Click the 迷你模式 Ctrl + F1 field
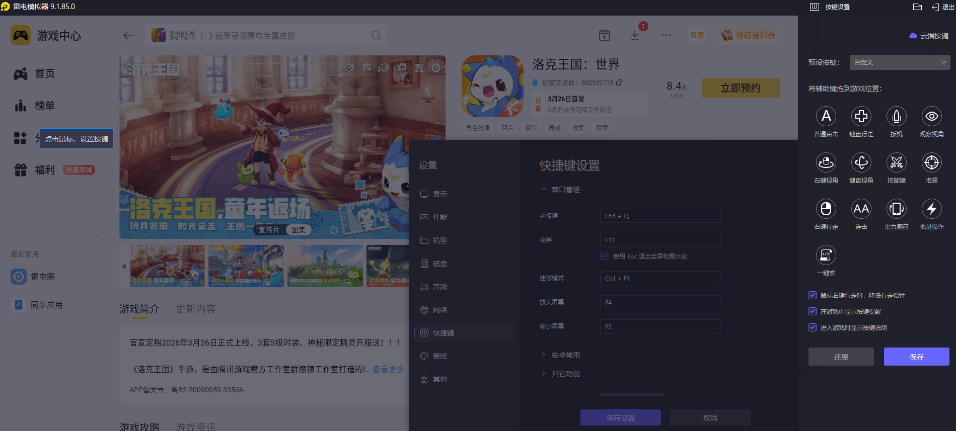 [x=660, y=278]
